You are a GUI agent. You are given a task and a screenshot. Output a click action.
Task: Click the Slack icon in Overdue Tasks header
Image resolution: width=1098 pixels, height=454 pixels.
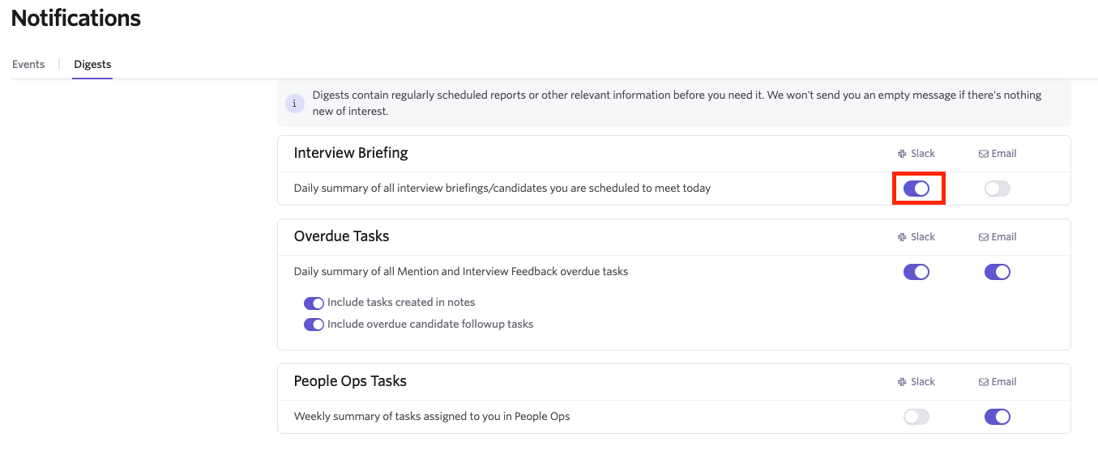pos(901,237)
